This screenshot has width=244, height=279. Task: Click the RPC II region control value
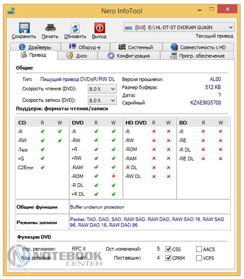79,249
